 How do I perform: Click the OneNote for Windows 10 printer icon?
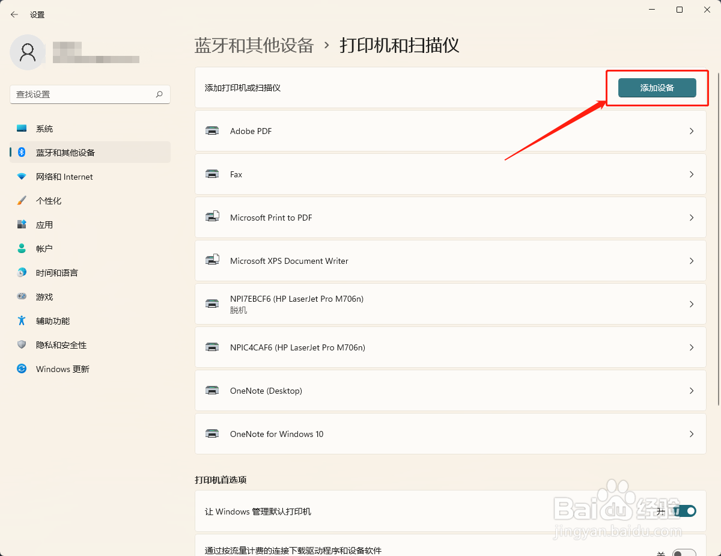click(212, 434)
